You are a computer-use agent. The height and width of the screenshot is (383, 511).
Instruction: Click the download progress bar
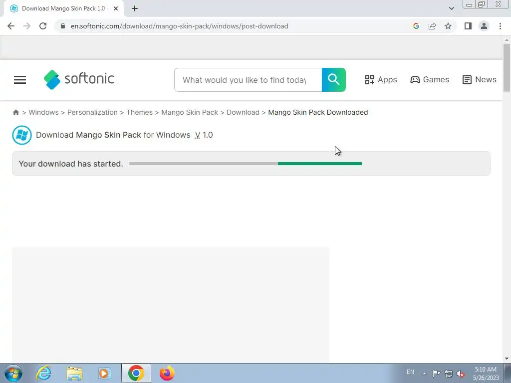click(246, 164)
